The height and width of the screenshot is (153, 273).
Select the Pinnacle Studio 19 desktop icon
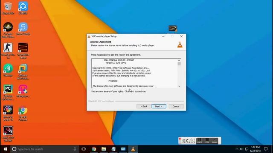(x=8, y=113)
